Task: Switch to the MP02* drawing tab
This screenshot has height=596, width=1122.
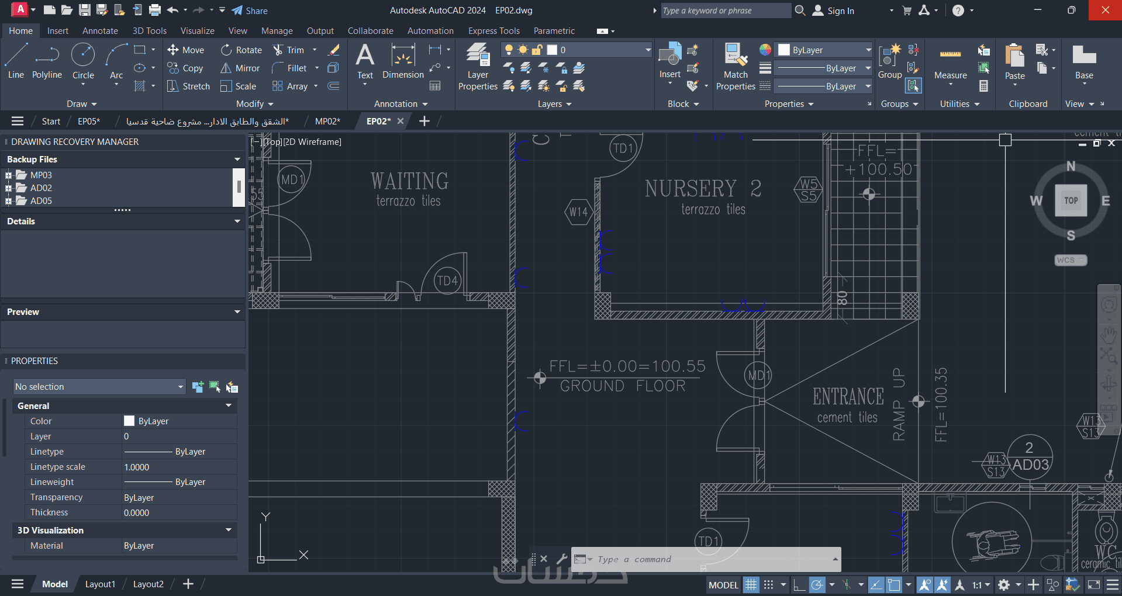Action: click(x=327, y=122)
